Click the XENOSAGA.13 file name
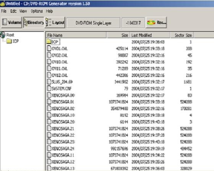Screen dimensions: 214x171 point(63,168)
